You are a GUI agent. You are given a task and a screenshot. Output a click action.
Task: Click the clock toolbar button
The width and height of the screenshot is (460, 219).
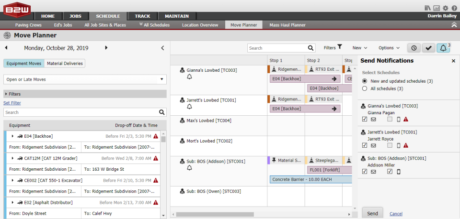pos(414,48)
